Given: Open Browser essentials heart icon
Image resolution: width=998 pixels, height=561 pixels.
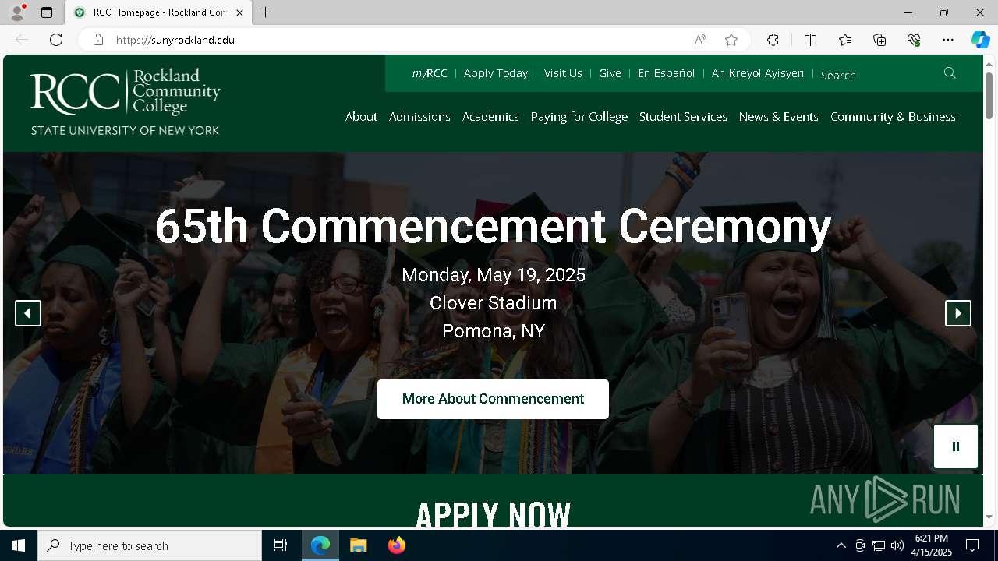Looking at the screenshot, I should coord(914,40).
